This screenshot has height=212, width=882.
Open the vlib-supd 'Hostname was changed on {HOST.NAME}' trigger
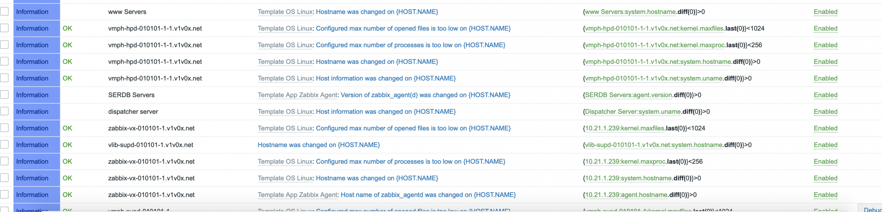coord(318,145)
